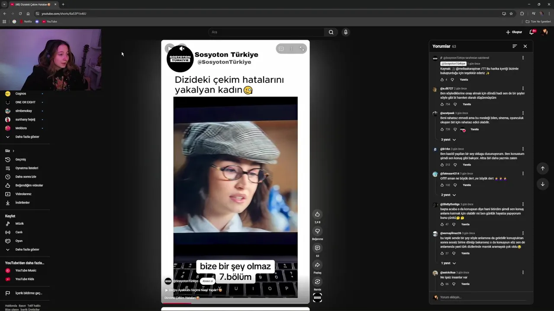The width and height of the screenshot is (554, 311).
Task: Open options menu for @azatpeek comment
Action: click(x=523, y=114)
